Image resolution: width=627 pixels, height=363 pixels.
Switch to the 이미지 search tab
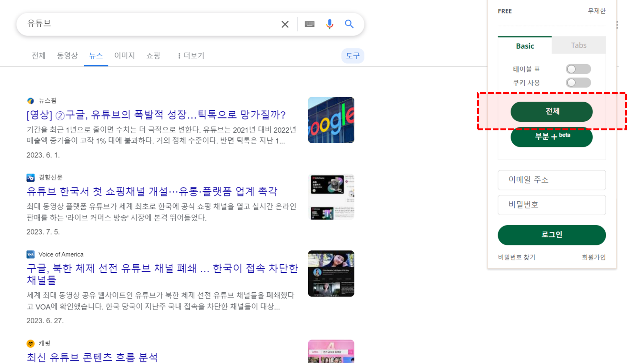(x=124, y=56)
